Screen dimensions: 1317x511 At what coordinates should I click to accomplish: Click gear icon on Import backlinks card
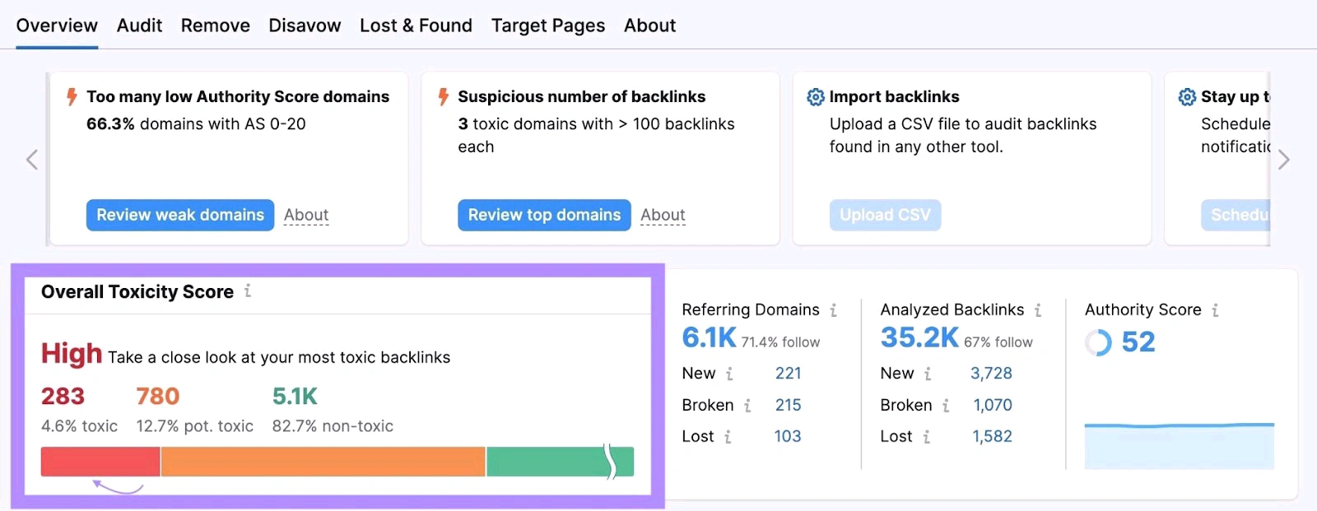pyautogui.click(x=815, y=97)
